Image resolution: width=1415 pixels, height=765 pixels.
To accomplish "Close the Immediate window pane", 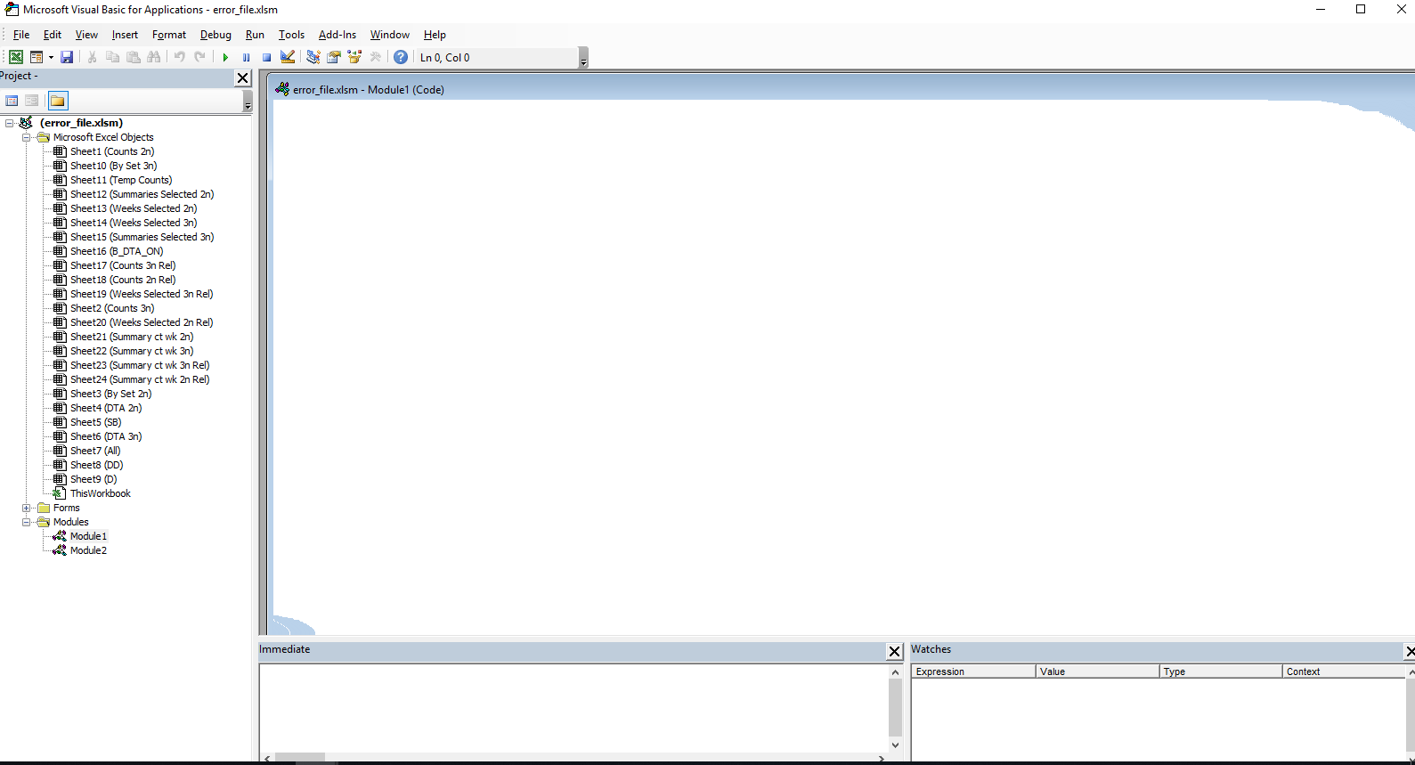I will pyautogui.click(x=895, y=651).
